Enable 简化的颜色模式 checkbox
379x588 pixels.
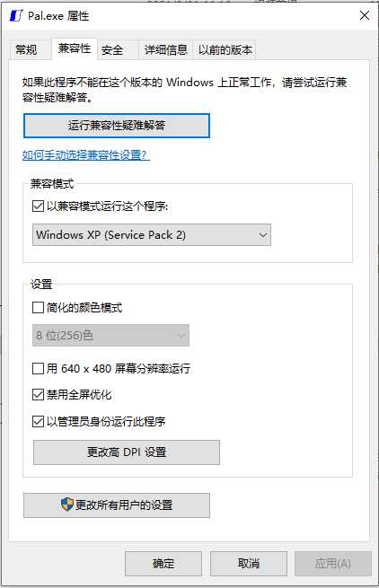point(38,308)
